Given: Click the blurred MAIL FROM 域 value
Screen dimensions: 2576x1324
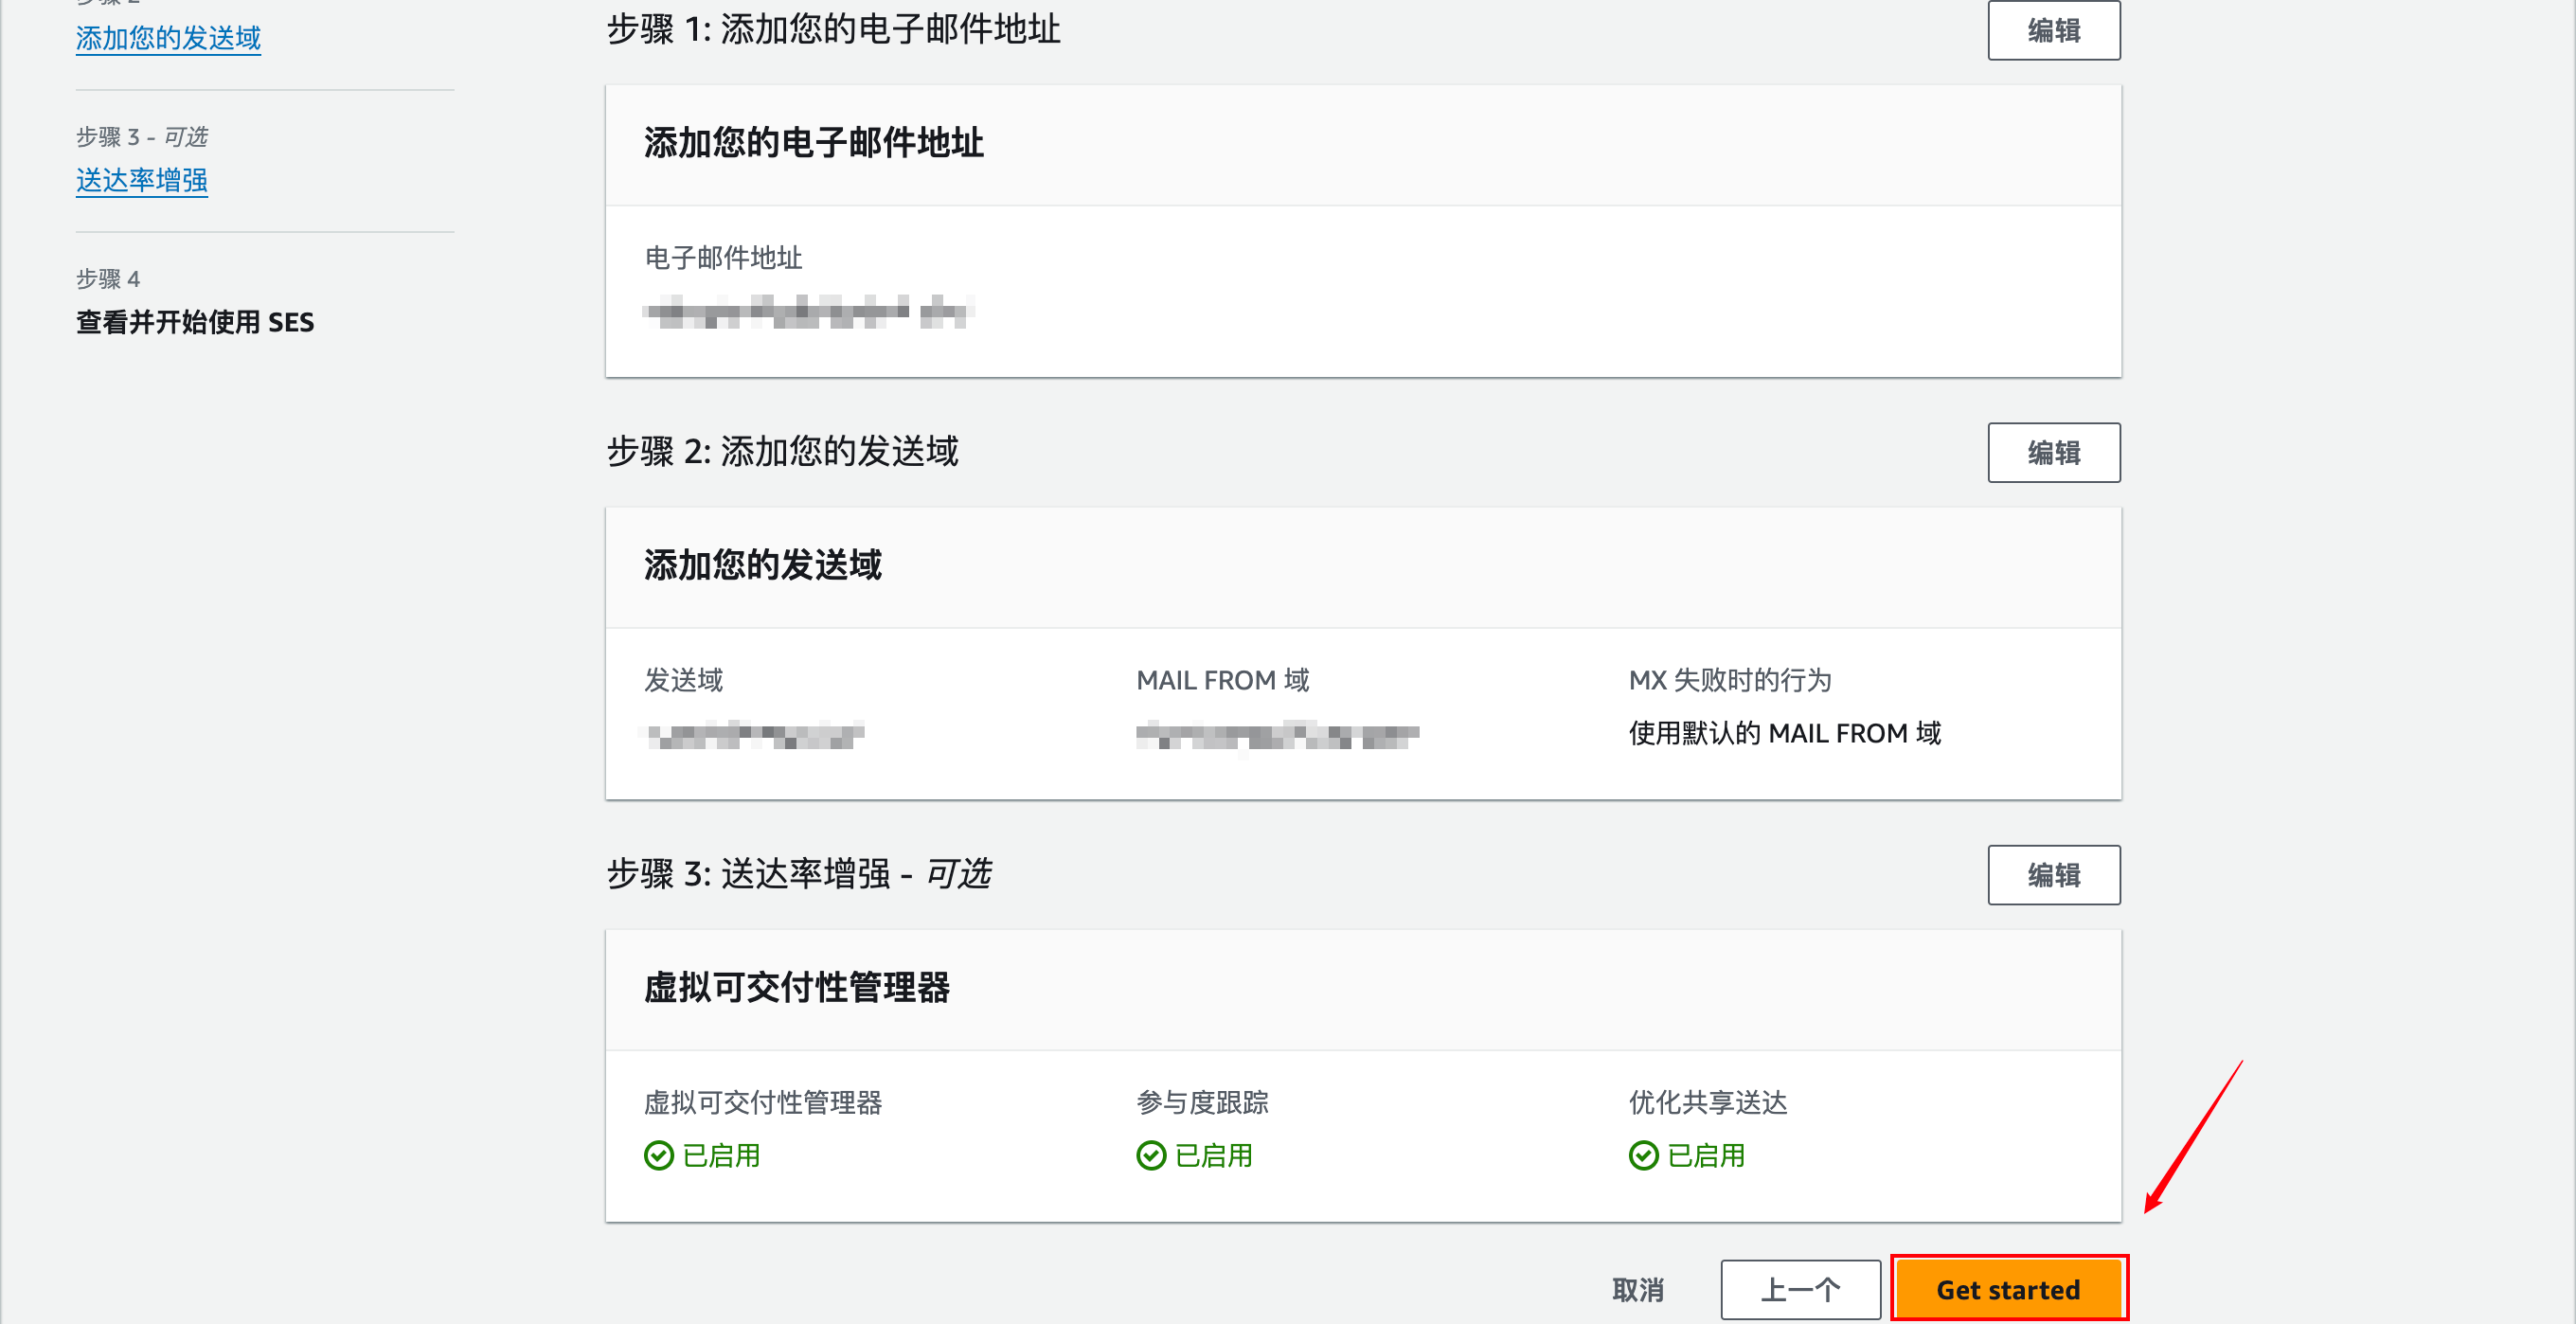Looking at the screenshot, I should tap(1277, 735).
